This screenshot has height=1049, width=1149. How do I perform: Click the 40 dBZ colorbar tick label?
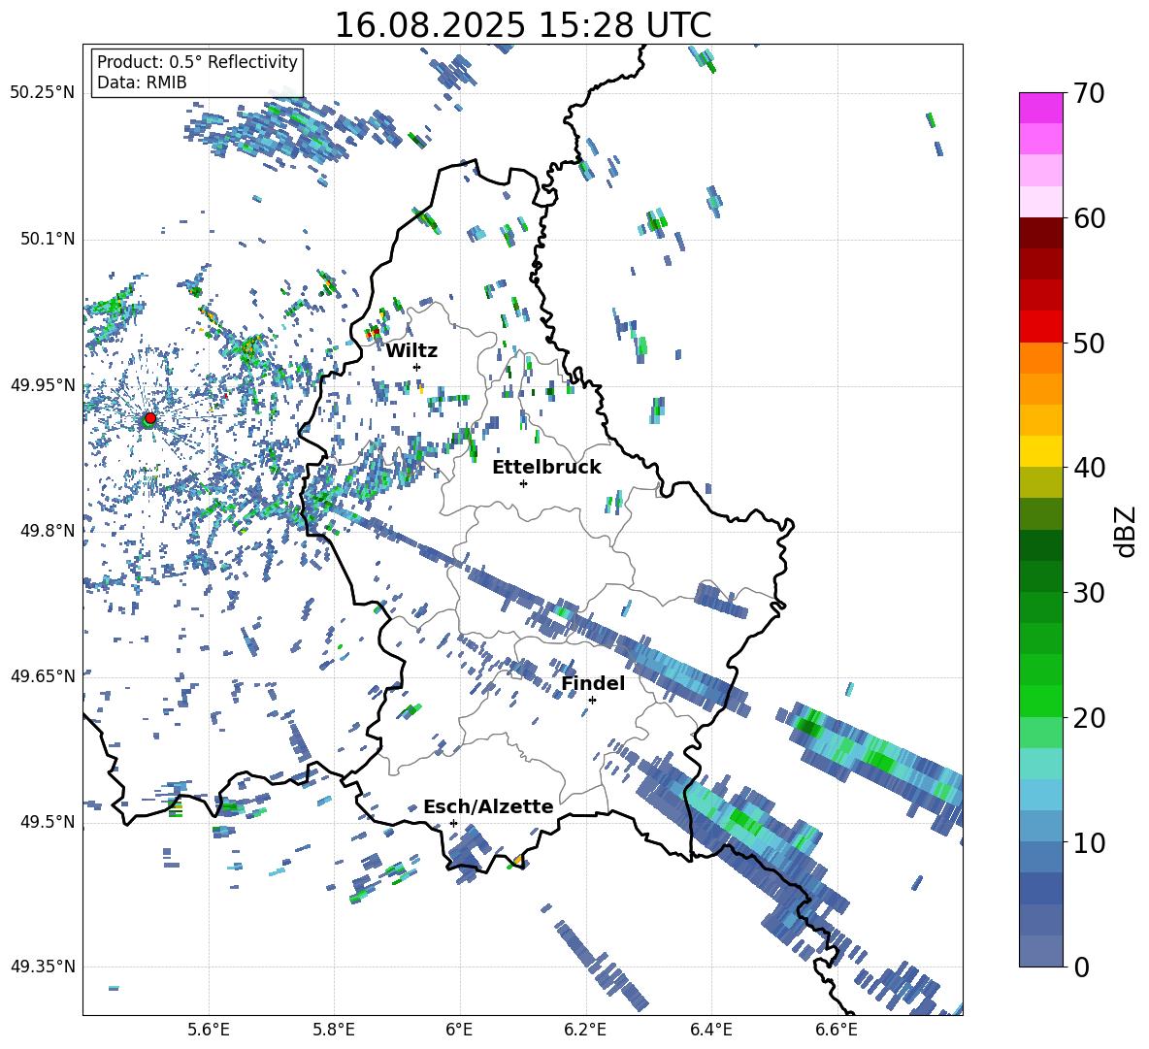tap(1089, 468)
